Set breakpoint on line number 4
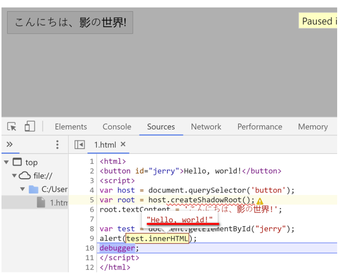This screenshot has height=273, width=342. [92, 190]
